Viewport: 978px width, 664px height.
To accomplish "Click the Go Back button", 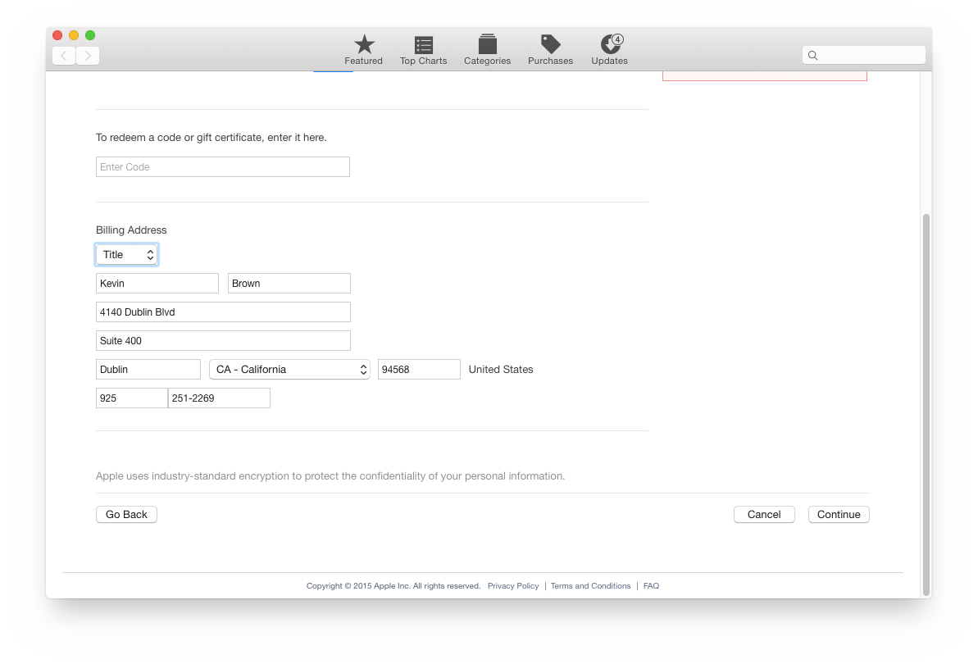I will [x=126, y=515].
